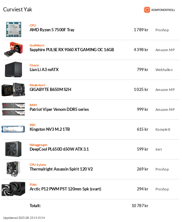
Task: Open AMD Ryzen 5 7500F Tray link
Action: pos(52,30)
